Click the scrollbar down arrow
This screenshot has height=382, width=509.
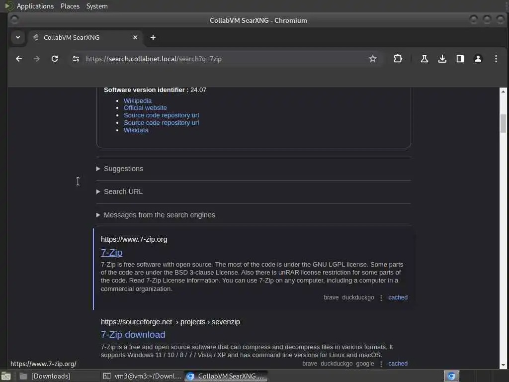pos(503,365)
